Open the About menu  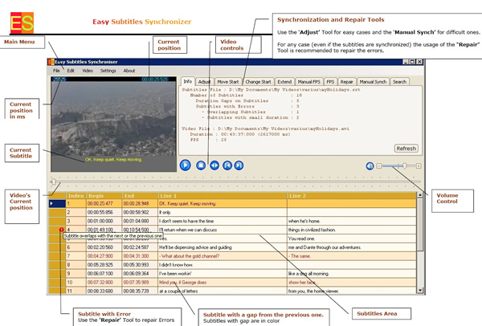pos(129,71)
